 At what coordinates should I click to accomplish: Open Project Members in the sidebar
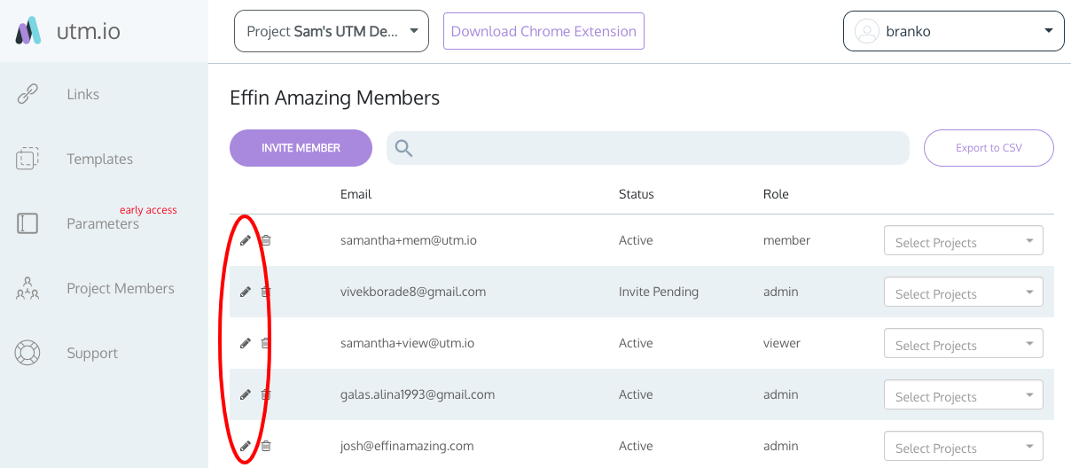tap(121, 288)
